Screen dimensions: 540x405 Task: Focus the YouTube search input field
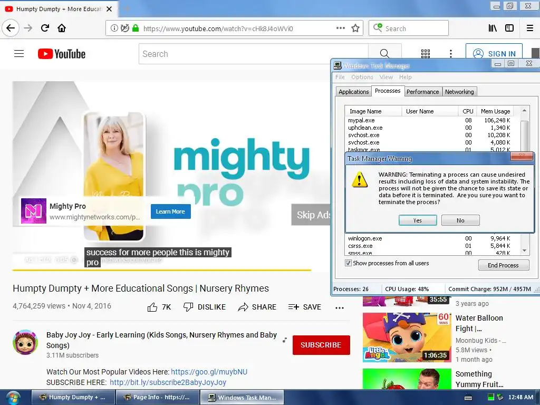[254, 54]
